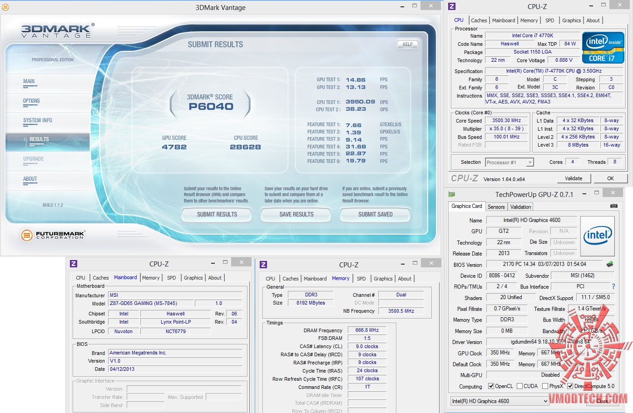Screen dimensions: 633x413
Task: Click the red 3DMark Vantage titlebar icon
Action: click(x=5, y=7)
